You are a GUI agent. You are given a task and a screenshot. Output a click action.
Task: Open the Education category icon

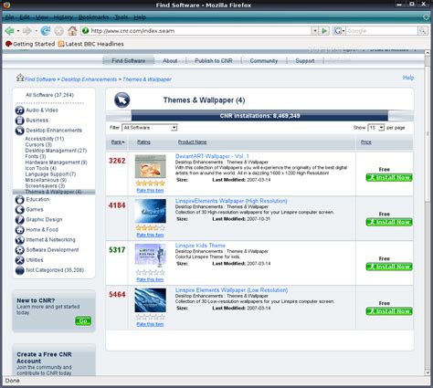pos(20,199)
